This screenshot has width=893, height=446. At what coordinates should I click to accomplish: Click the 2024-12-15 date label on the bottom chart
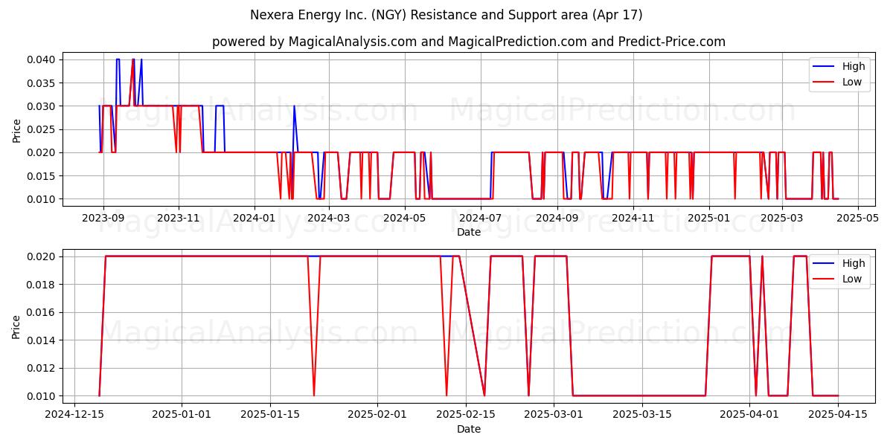pos(74,415)
